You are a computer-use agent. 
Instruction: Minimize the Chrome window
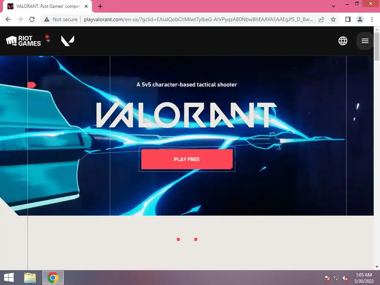347,4
